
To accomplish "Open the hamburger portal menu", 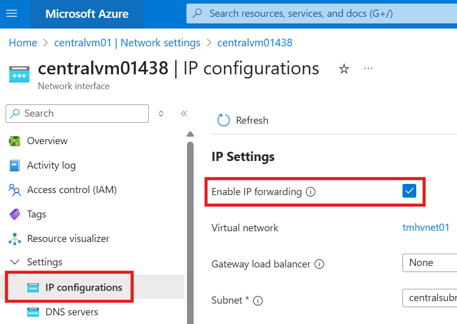I will pos(12,13).
